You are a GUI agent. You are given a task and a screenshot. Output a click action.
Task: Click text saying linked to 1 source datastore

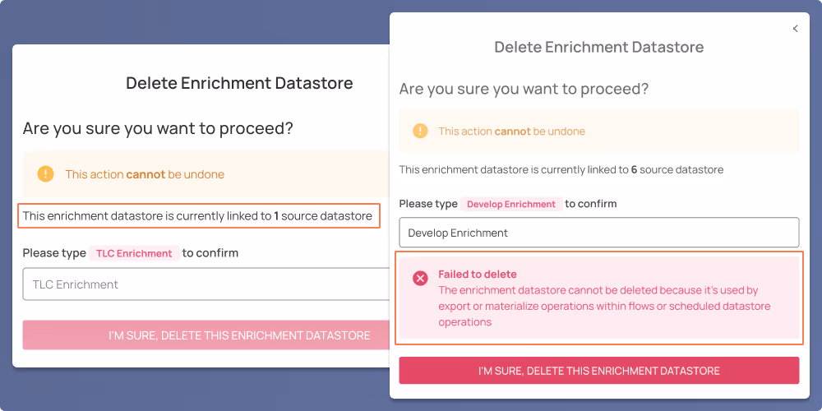(x=197, y=216)
